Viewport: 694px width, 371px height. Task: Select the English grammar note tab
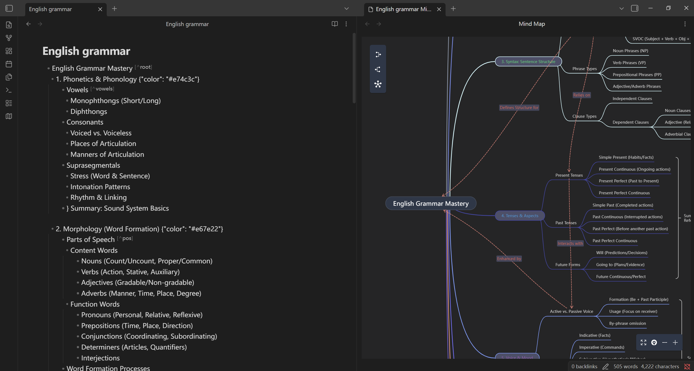(x=51, y=9)
